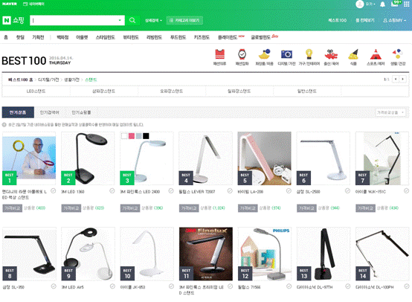Image resolution: width=412 pixels, height=302 pixels.
Task: Open the notifications bell icon
Action: (382, 4)
